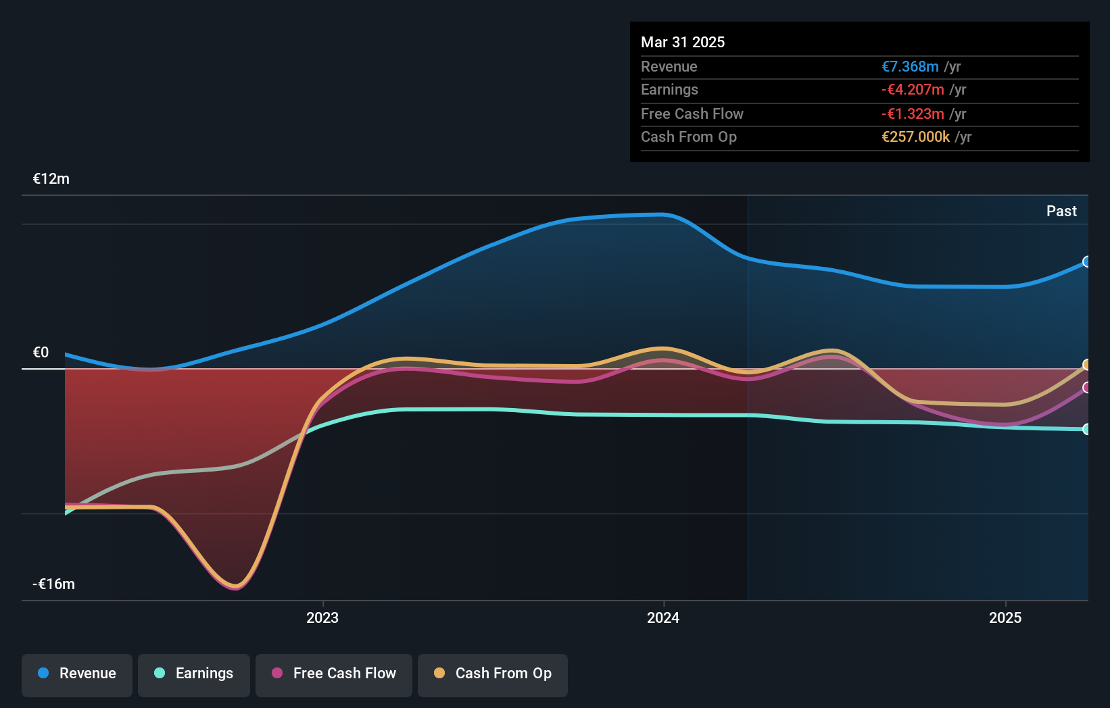1110x708 pixels.
Task: Open the 2025 year section on timeline
Action: (1005, 617)
